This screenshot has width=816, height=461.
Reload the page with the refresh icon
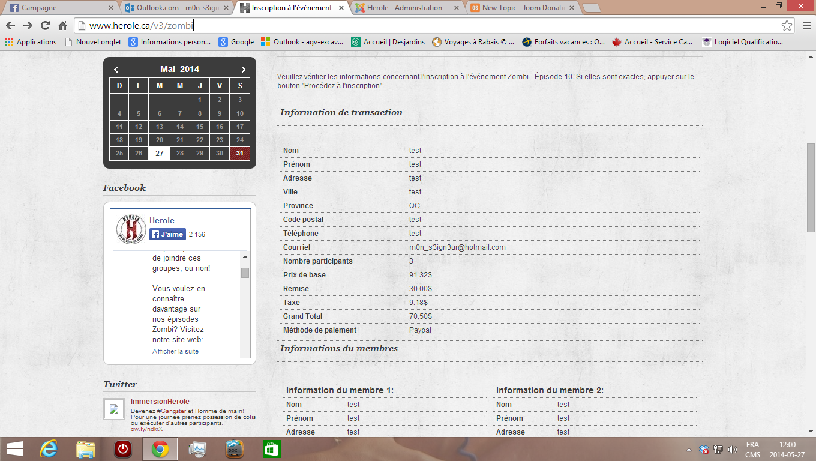(45, 26)
